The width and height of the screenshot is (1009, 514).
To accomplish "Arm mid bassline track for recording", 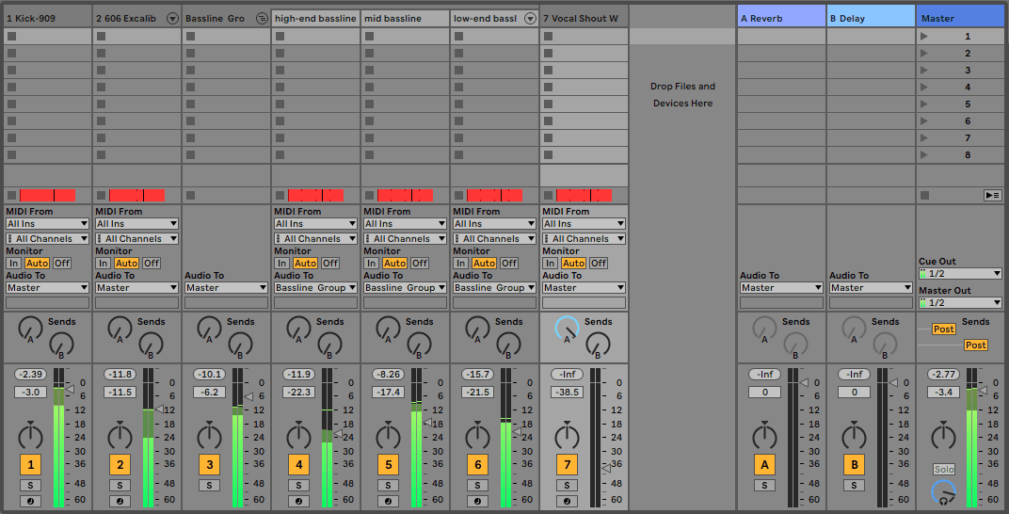I will [388, 501].
